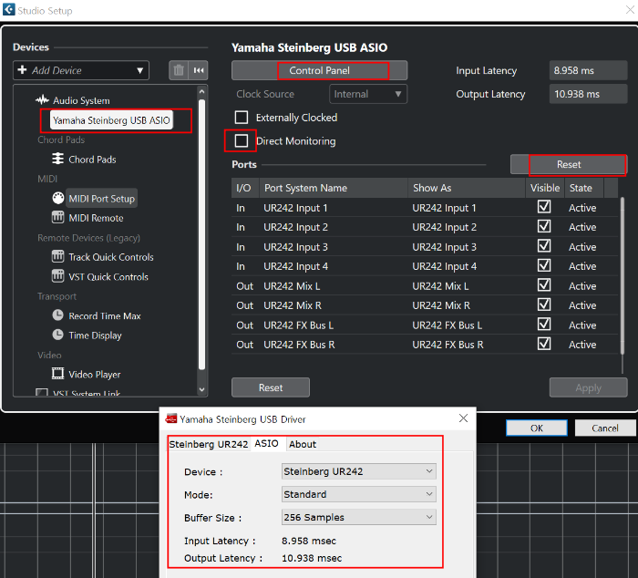638x578 pixels.
Task: Click the Reset button beside Apply
Action: 271,387
